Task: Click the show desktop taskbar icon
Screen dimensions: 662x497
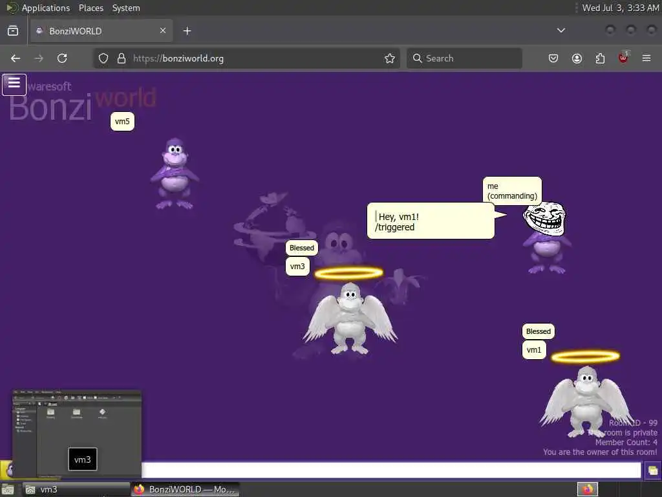Action: tap(8, 490)
